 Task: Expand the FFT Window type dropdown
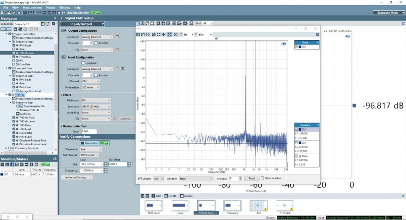click(x=196, y=178)
